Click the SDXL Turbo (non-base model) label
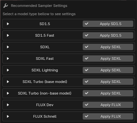137x123 pixels. (45, 93)
